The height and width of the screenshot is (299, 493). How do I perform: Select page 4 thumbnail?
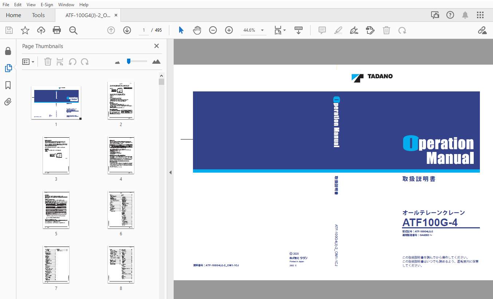coord(121,155)
